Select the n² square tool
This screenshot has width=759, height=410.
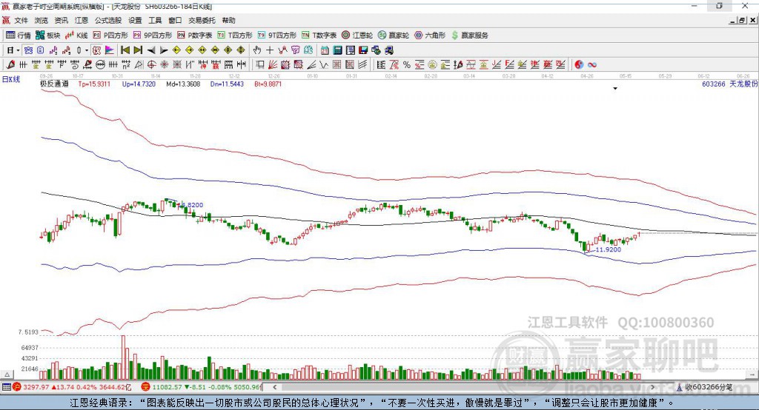pos(126,64)
